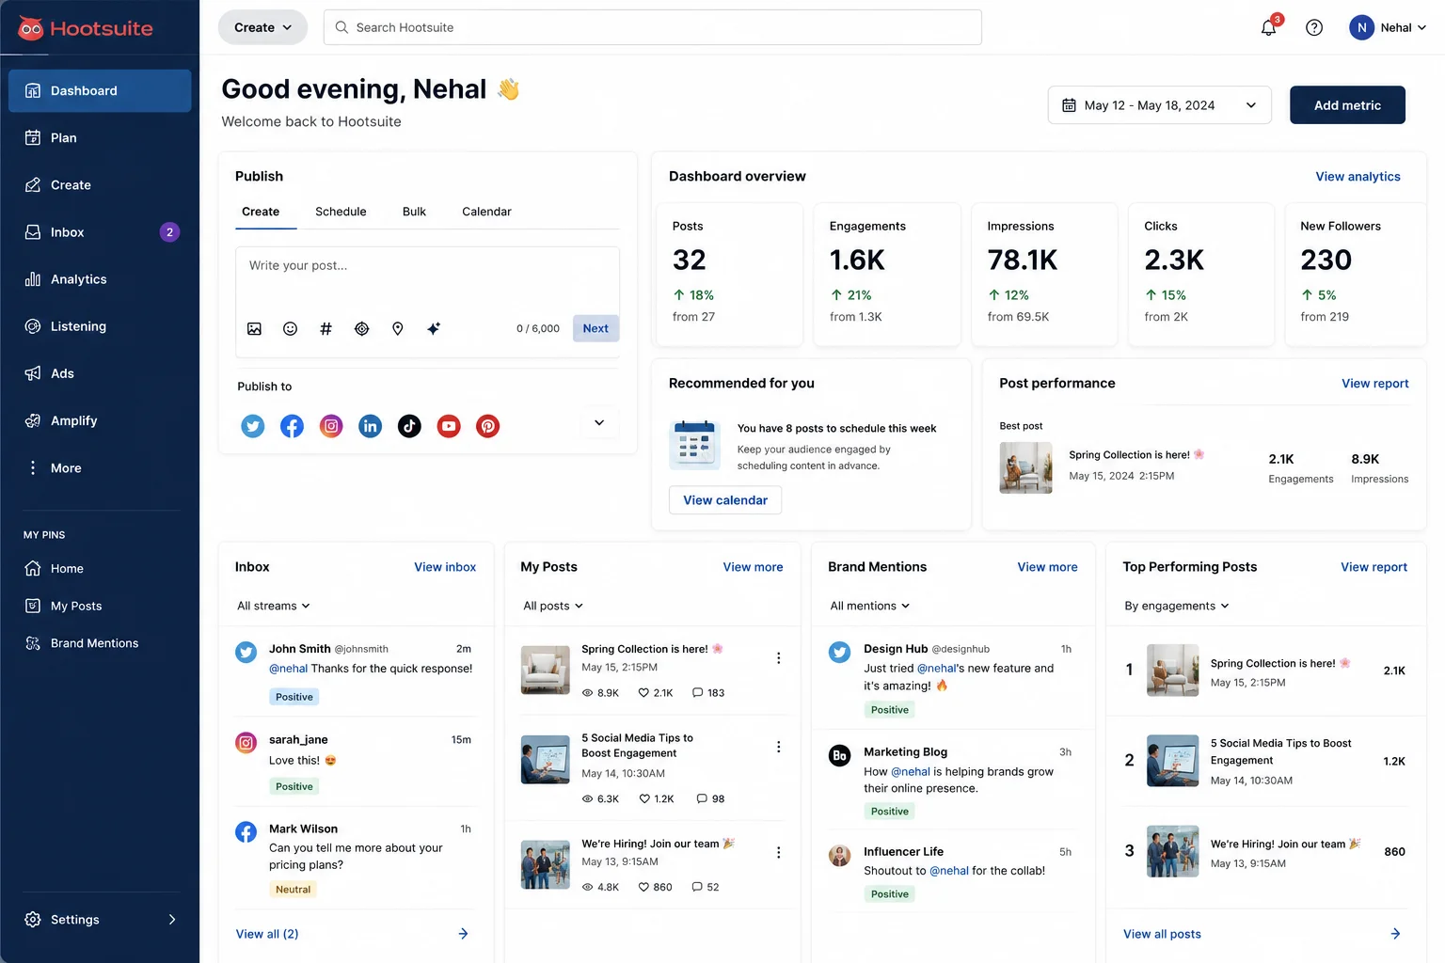Click the View all posts link
Viewport: 1445px width, 963px height.
click(1162, 934)
